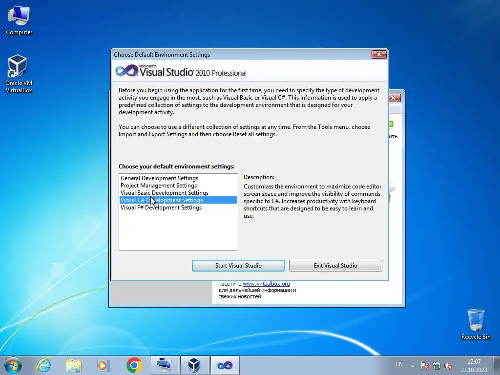Click the EN language indicator
Viewport: 500px width, 375px height.
[399, 364]
